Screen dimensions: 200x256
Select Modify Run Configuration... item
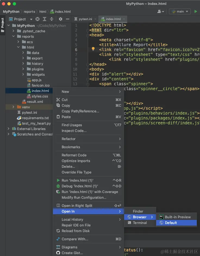[x=88, y=198]
